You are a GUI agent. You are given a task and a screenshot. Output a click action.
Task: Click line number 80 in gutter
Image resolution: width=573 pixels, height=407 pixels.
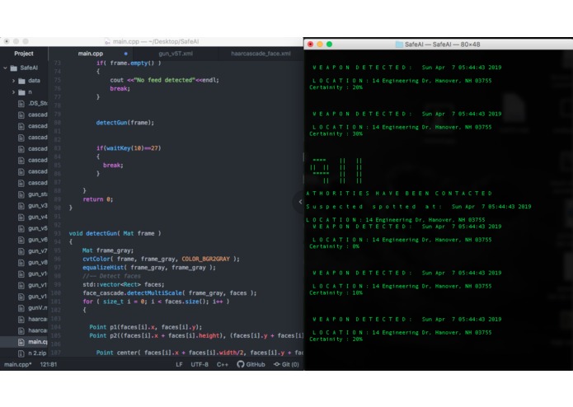[57, 123]
